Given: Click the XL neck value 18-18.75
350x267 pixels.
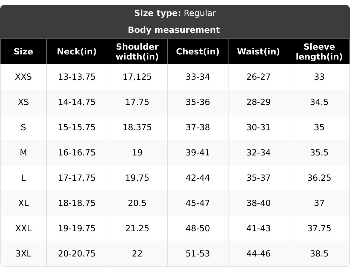Looking at the screenshot, I should coord(77,203).
